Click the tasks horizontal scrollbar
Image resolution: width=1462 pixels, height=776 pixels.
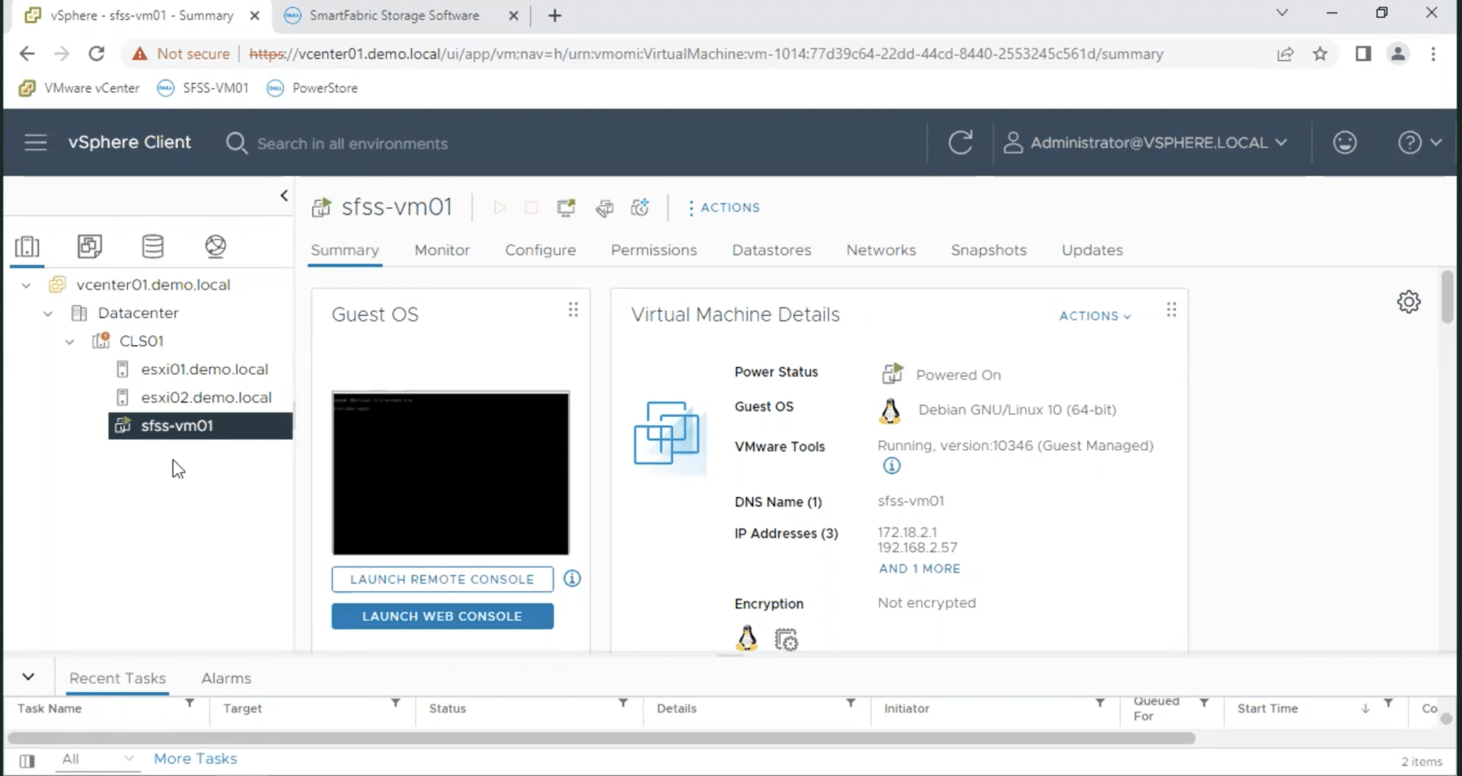click(602, 738)
